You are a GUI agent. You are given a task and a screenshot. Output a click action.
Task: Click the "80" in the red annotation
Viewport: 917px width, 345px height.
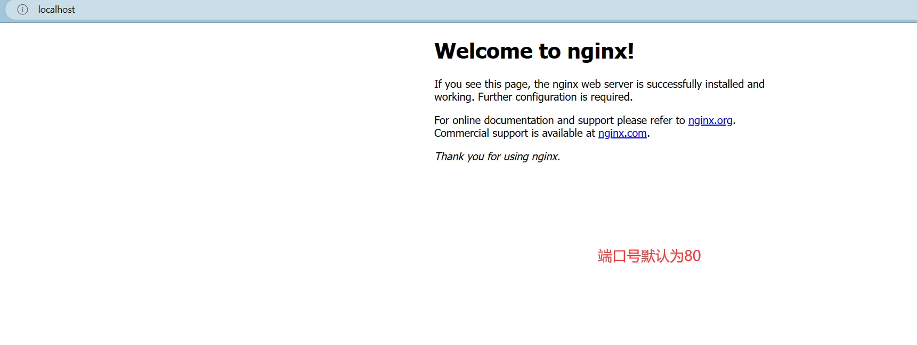[x=692, y=256]
